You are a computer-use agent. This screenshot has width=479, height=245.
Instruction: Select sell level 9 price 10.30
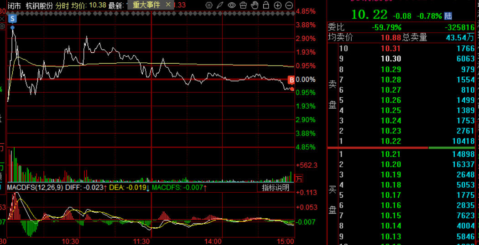tap(390, 59)
